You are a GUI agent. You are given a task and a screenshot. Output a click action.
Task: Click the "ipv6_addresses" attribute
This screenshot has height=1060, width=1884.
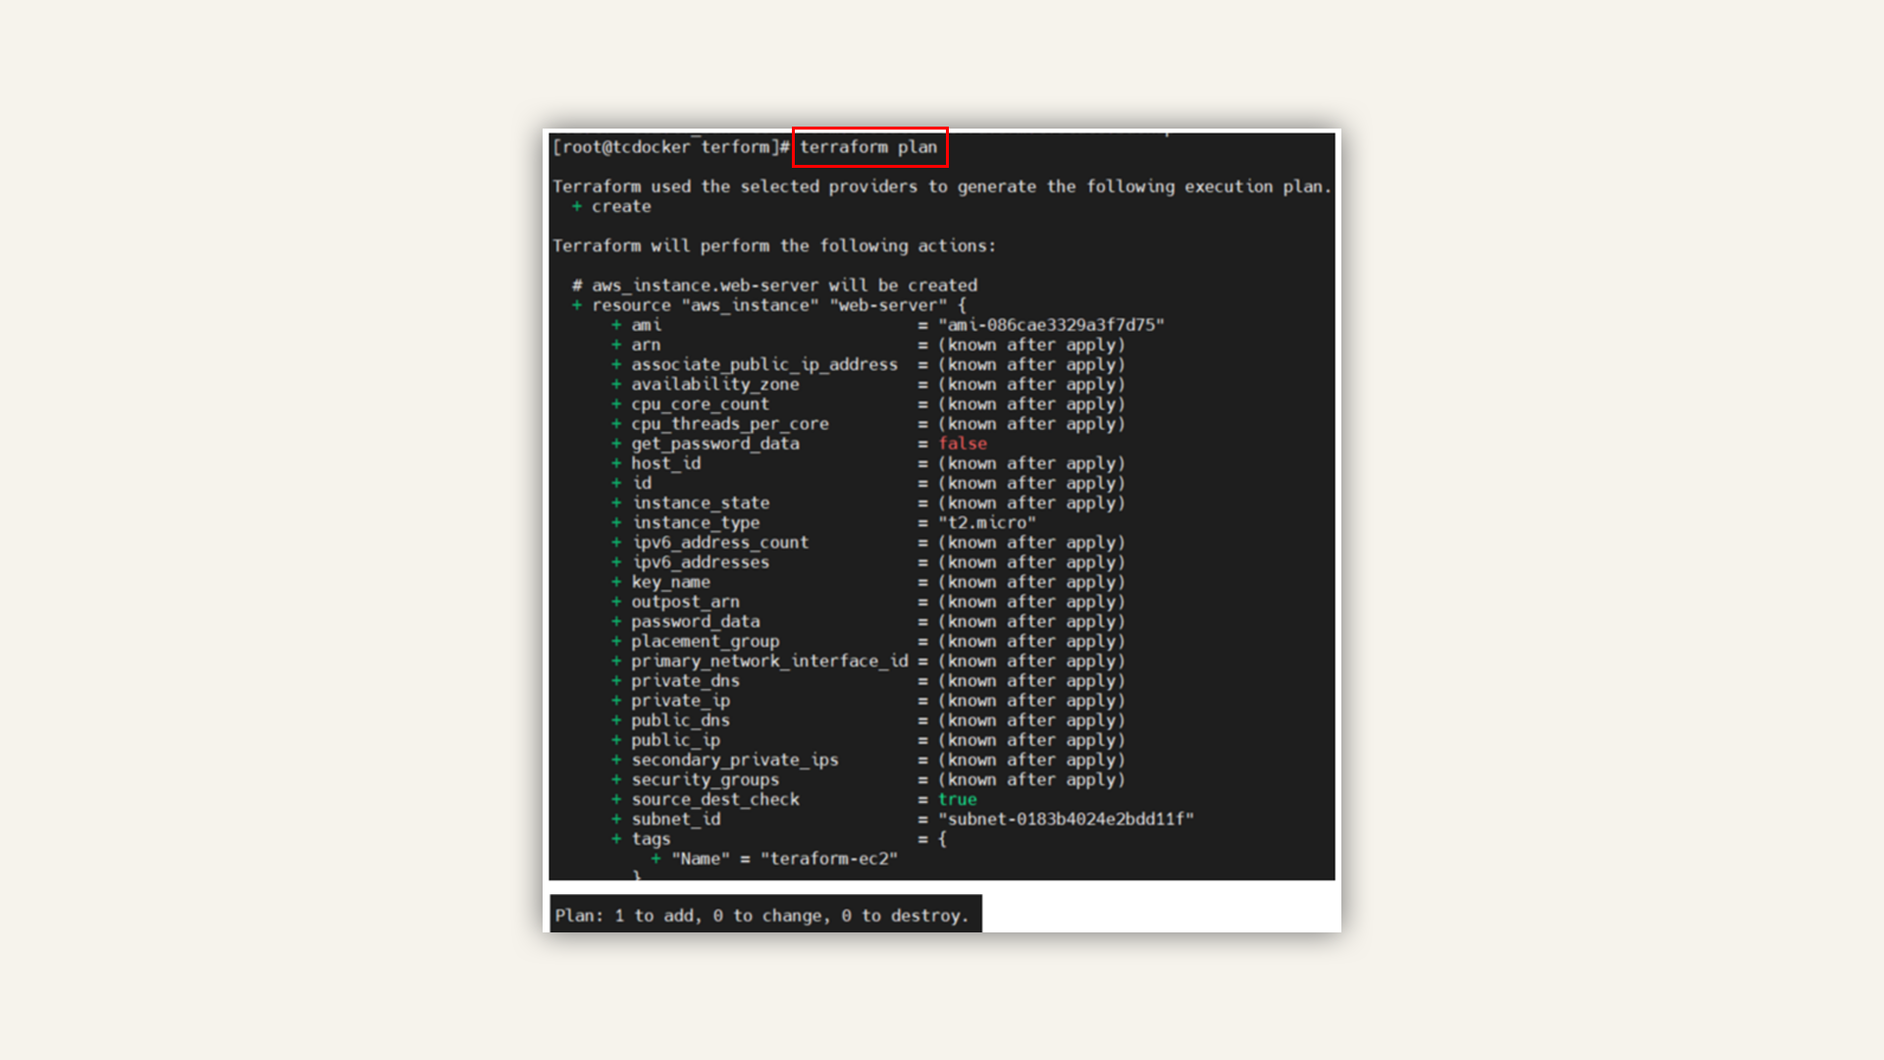701,562
